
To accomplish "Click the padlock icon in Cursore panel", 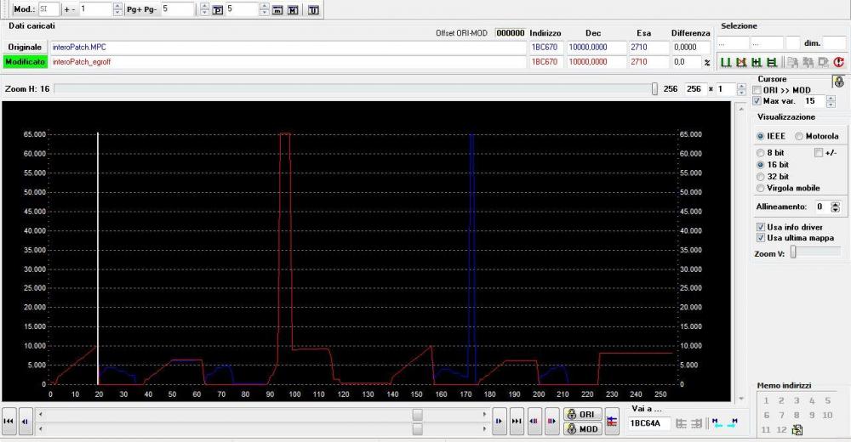I will pos(838,82).
